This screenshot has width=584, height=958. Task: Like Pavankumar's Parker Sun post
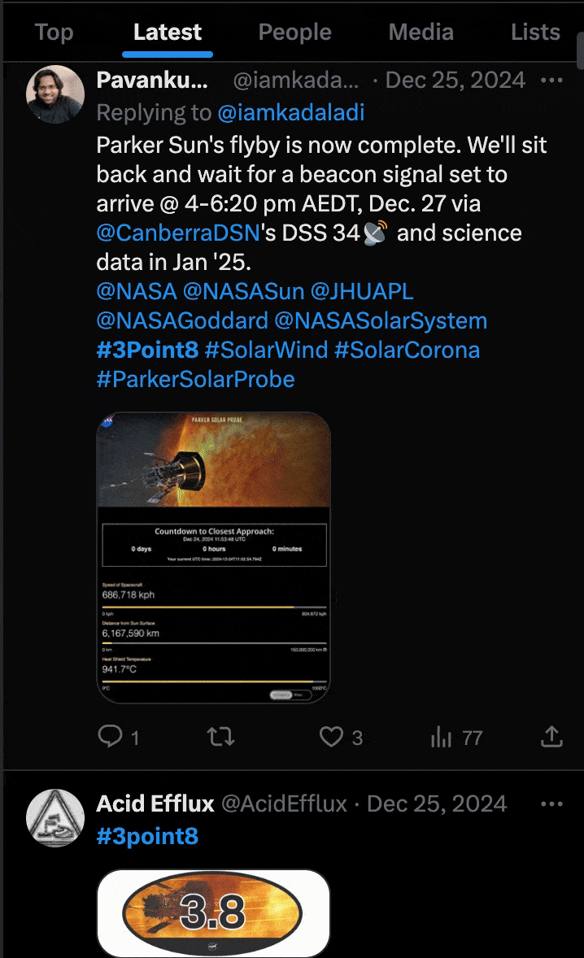[x=331, y=737]
